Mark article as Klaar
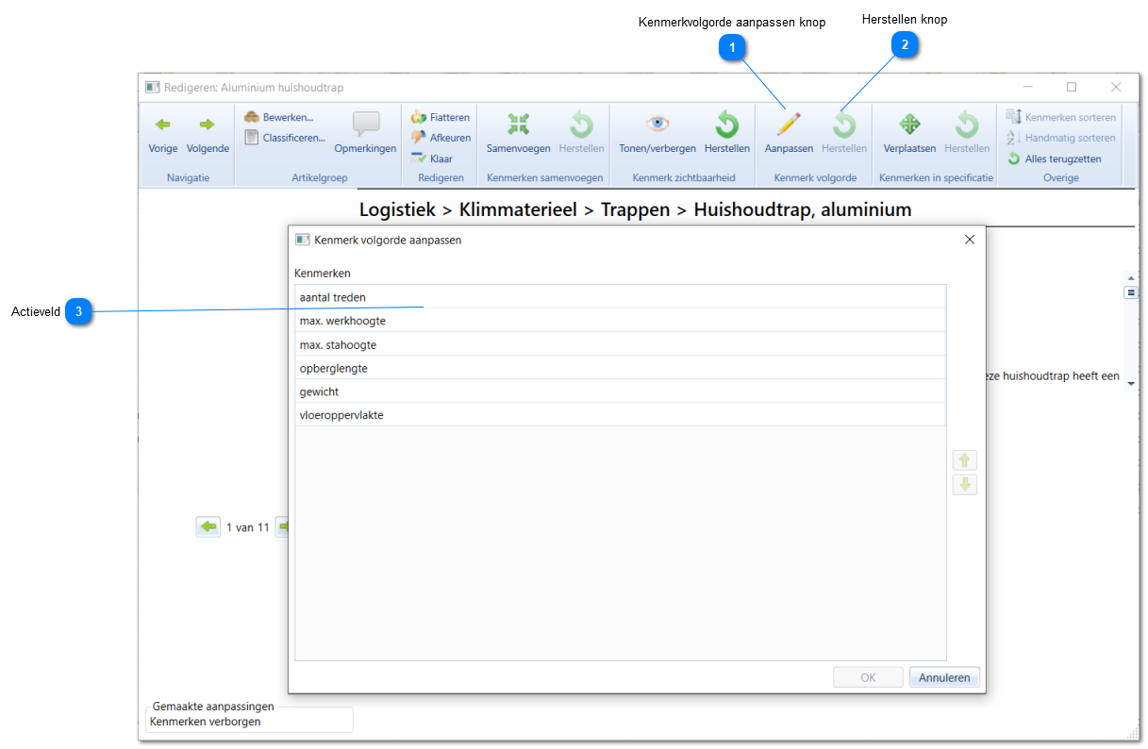 pos(432,158)
